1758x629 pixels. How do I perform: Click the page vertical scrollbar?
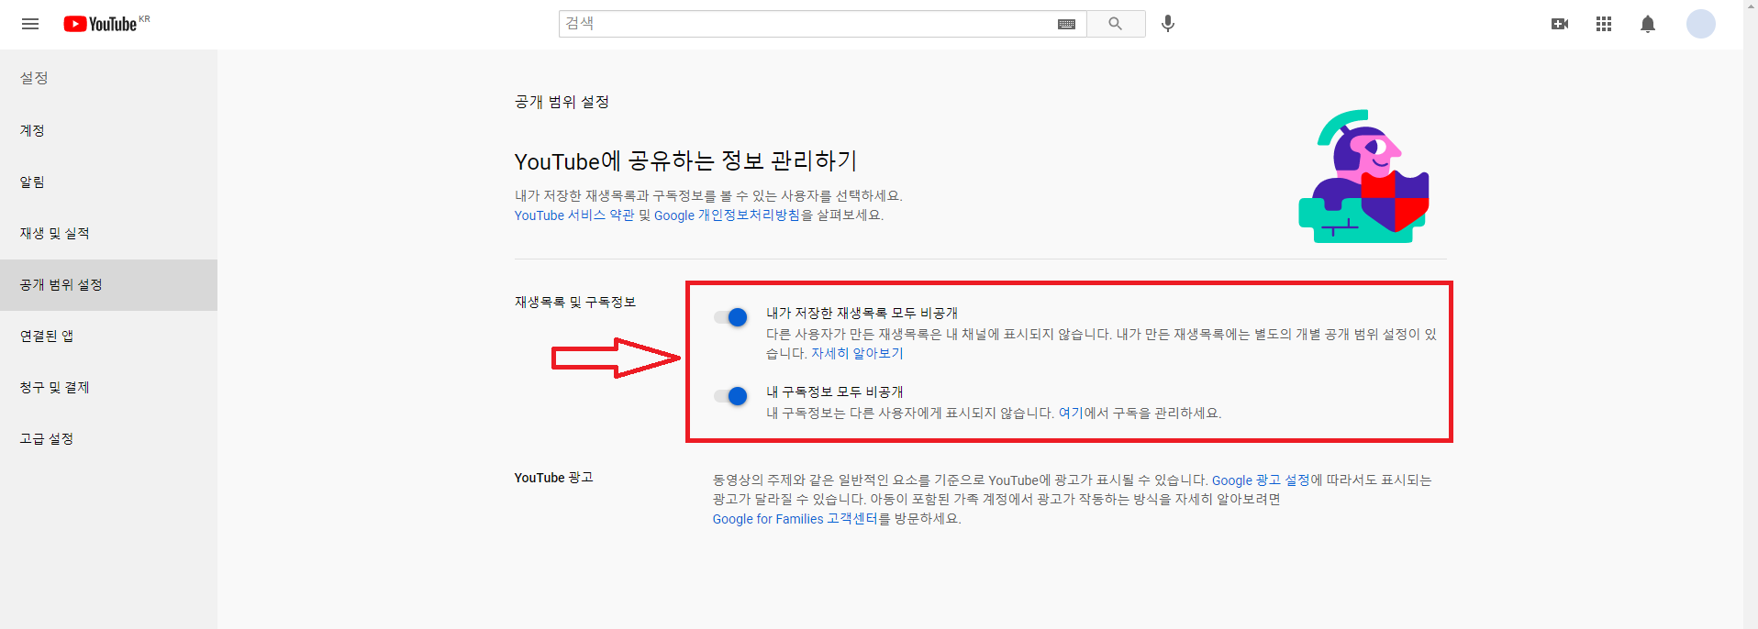(1750, 314)
